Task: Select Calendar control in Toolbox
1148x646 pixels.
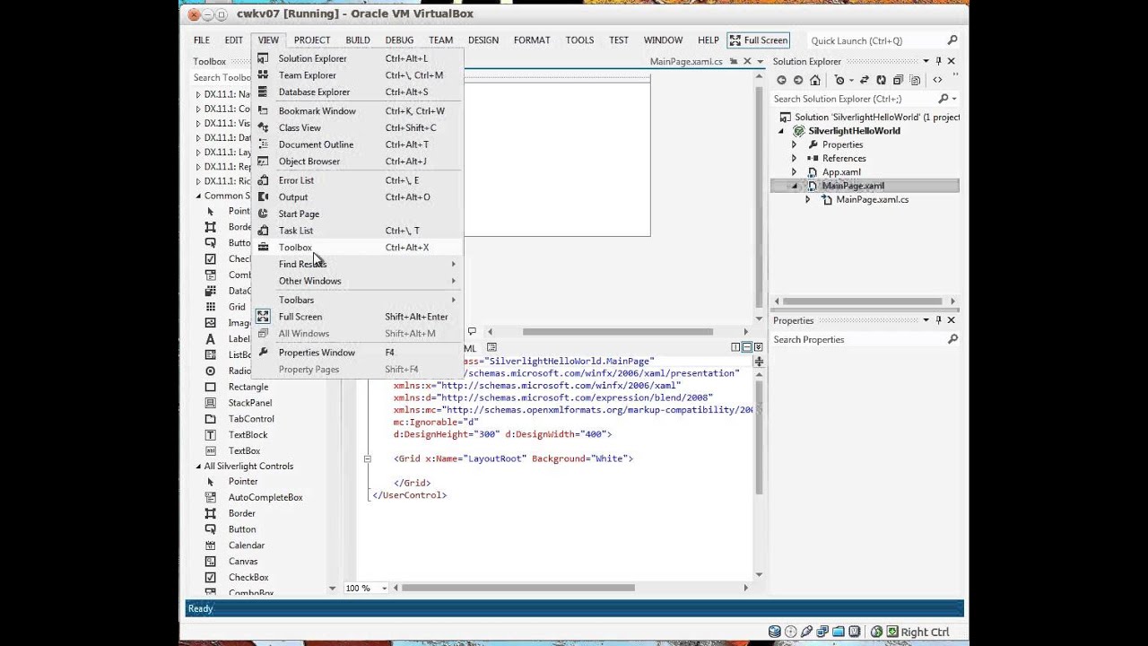Action: coord(246,546)
